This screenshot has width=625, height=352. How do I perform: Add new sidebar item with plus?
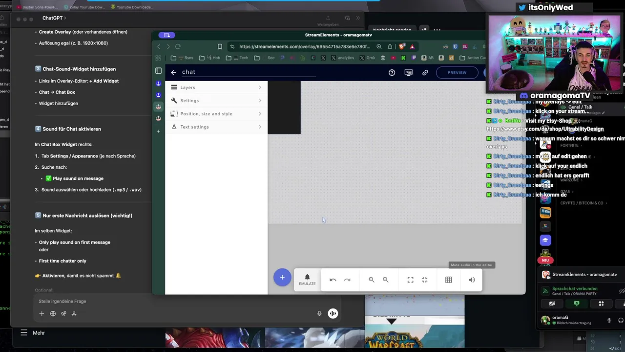click(x=158, y=131)
